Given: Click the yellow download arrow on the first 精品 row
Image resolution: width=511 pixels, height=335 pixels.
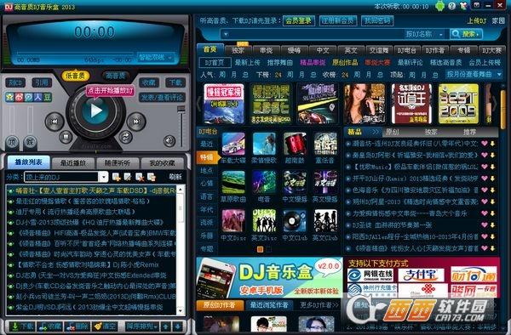Looking at the screenshot, I should 492,144.
